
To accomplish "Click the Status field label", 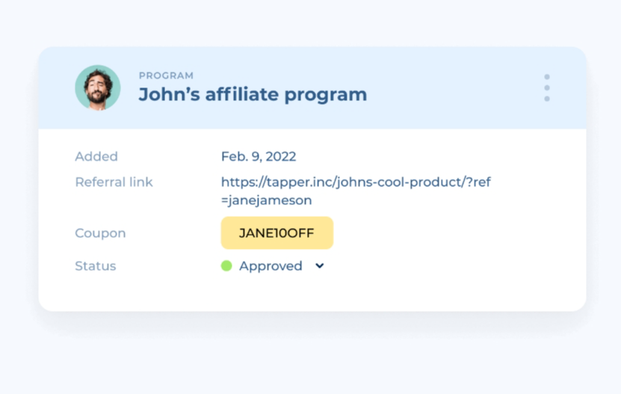I will pyautogui.click(x=96, y=265).
